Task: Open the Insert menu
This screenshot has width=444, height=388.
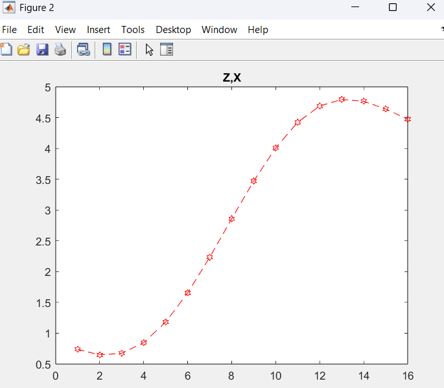Action: [99, 30]
